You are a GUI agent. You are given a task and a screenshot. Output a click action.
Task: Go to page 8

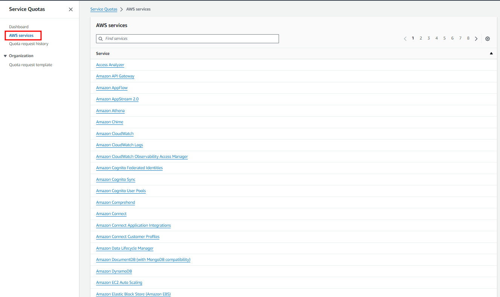tap(468, 38)
